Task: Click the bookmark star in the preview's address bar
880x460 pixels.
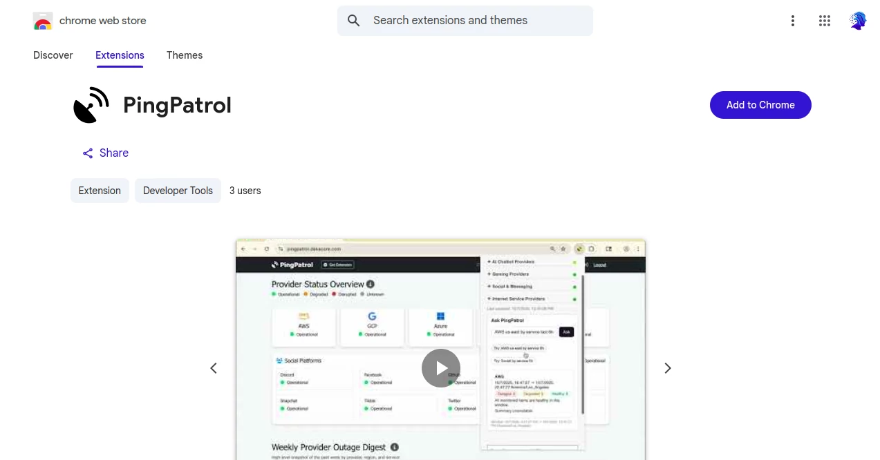Action: click(563, 249)
